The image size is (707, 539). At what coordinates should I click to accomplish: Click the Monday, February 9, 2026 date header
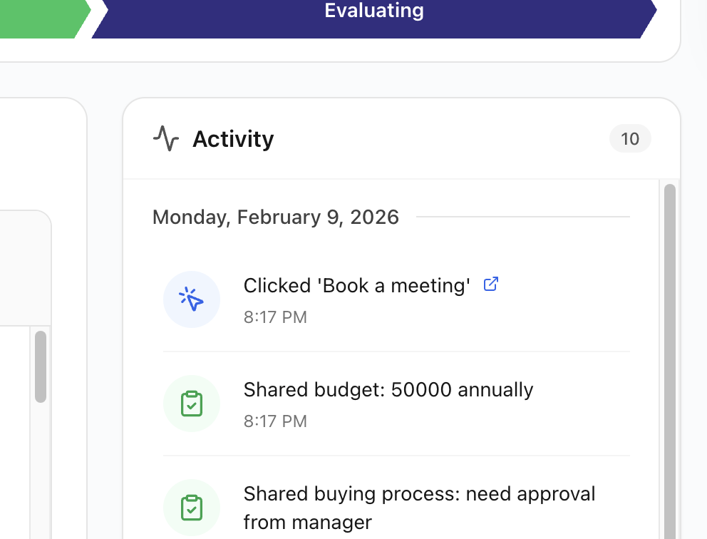(x=276, y=217)
